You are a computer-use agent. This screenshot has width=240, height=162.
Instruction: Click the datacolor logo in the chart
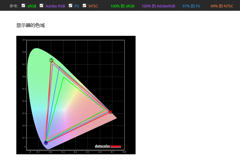108,146
